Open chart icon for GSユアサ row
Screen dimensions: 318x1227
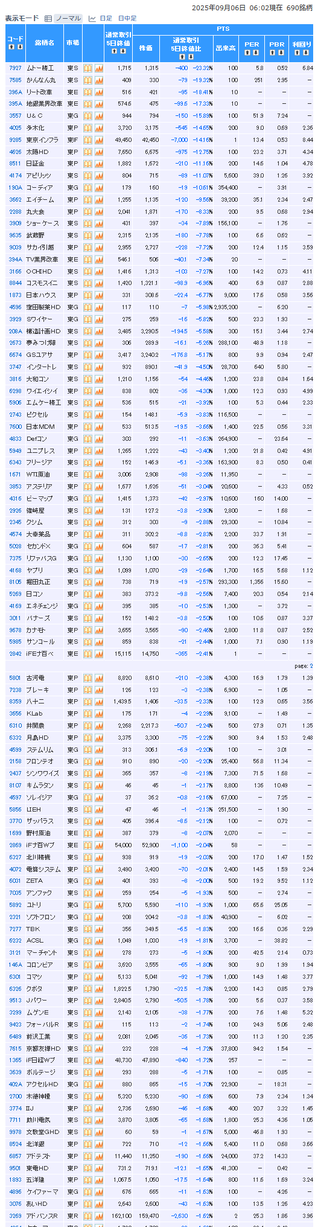pyautogui.click(x=98, y=355)
